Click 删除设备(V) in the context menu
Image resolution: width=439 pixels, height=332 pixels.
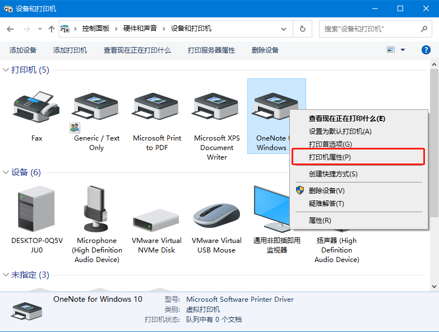326,191
